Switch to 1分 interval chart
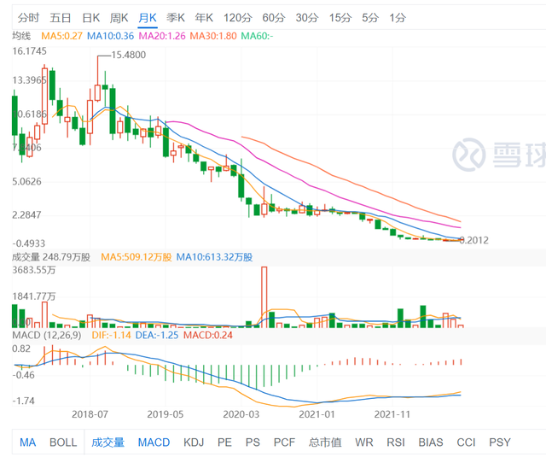 [398, 17]
